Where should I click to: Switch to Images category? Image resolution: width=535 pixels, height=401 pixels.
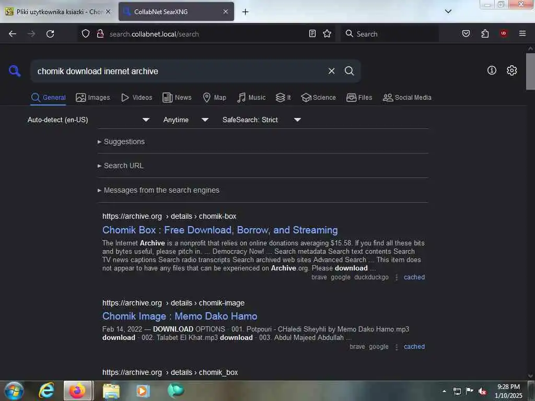[93, 98]
